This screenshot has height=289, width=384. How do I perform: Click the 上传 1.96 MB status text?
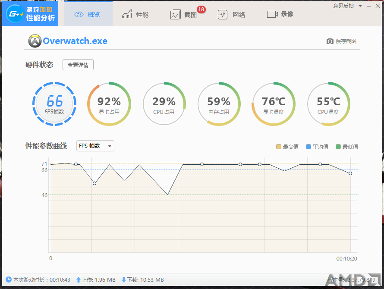[98, 280]
